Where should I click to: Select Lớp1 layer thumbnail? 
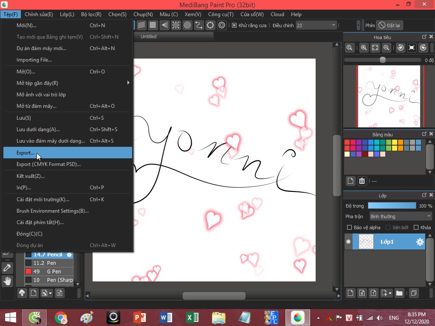(x=366, y=242)
